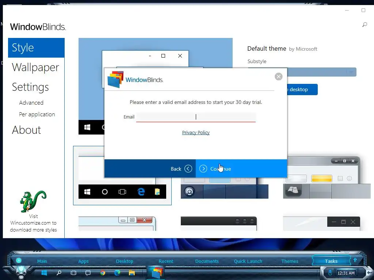The height and width of the screenshot is (280, 374).
Task: Choose the black caption buttons style thumbnail
Action: point(321,223)
